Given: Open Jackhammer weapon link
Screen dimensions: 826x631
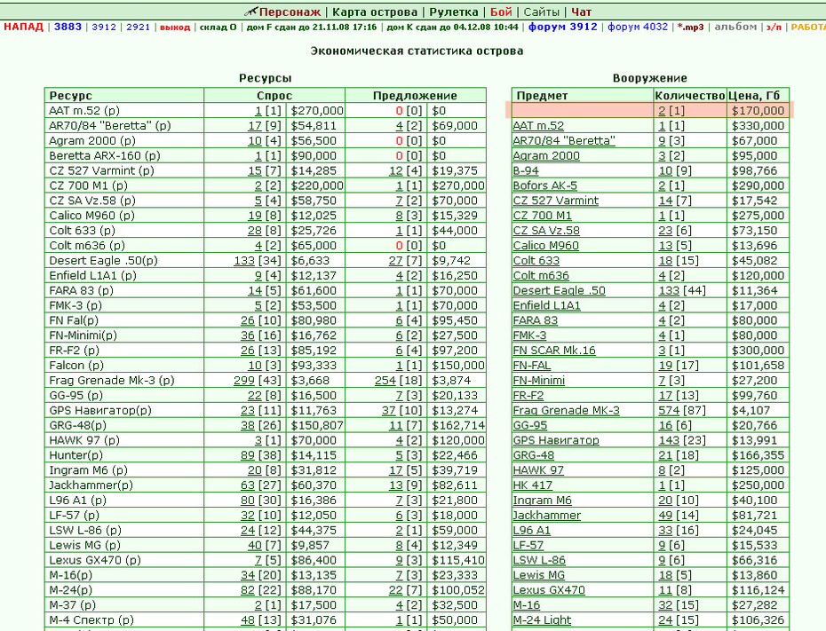Looking at the screenshot, I should [547, 516].
